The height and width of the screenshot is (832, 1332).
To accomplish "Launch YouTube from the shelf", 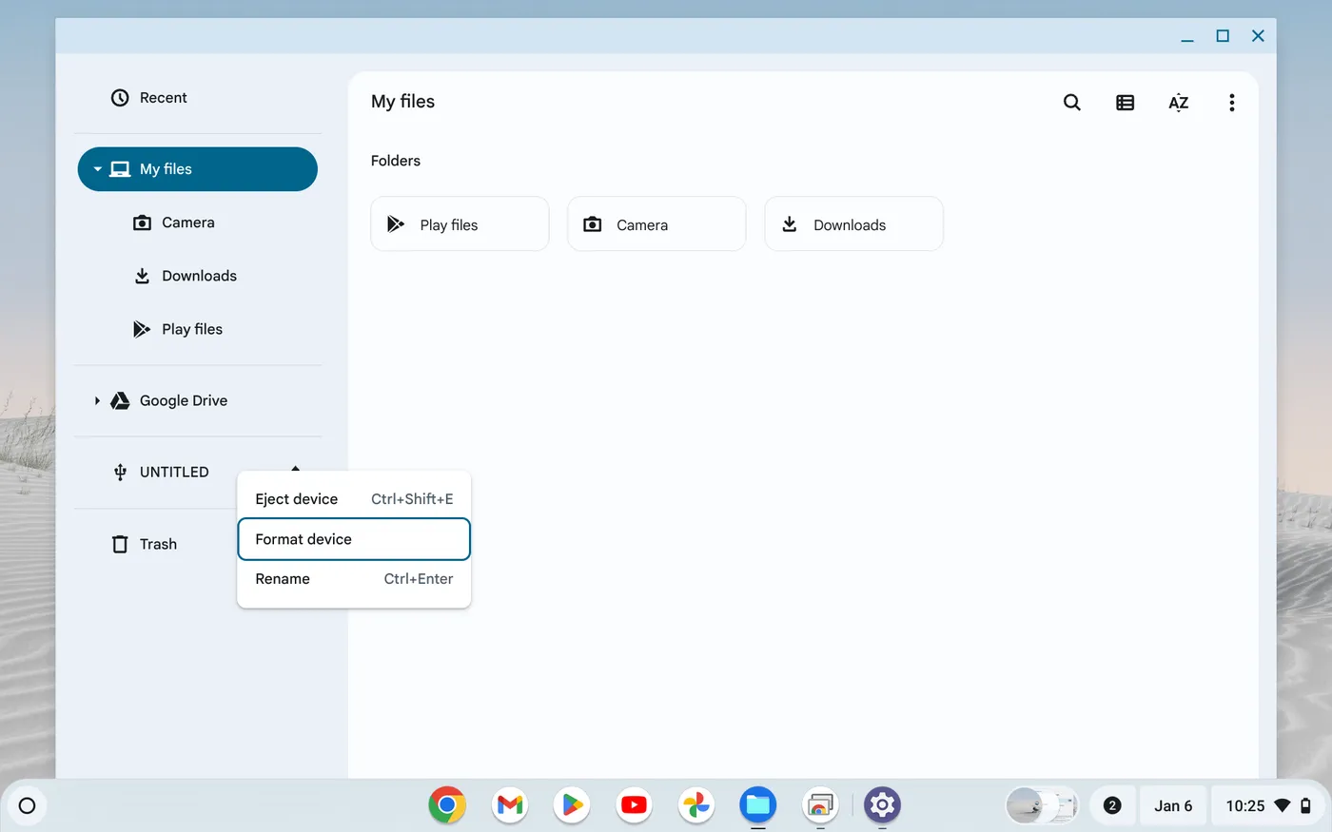I will (634, 805).
